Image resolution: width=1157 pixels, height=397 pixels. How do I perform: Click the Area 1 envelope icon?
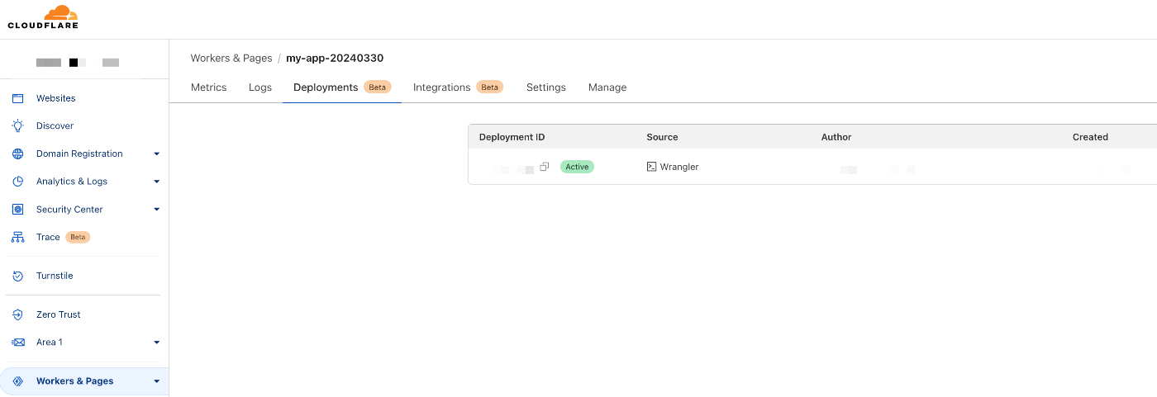click(x=17, y=342)
